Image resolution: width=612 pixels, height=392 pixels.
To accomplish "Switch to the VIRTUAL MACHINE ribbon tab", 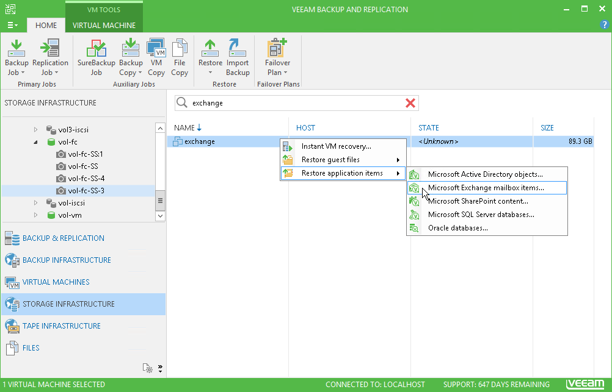I will point(104,26).
